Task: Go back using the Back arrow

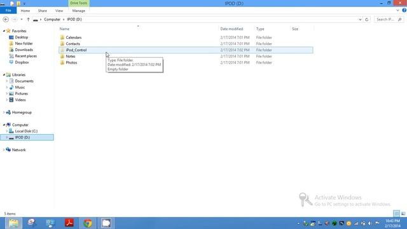Action: pos(6,20)
